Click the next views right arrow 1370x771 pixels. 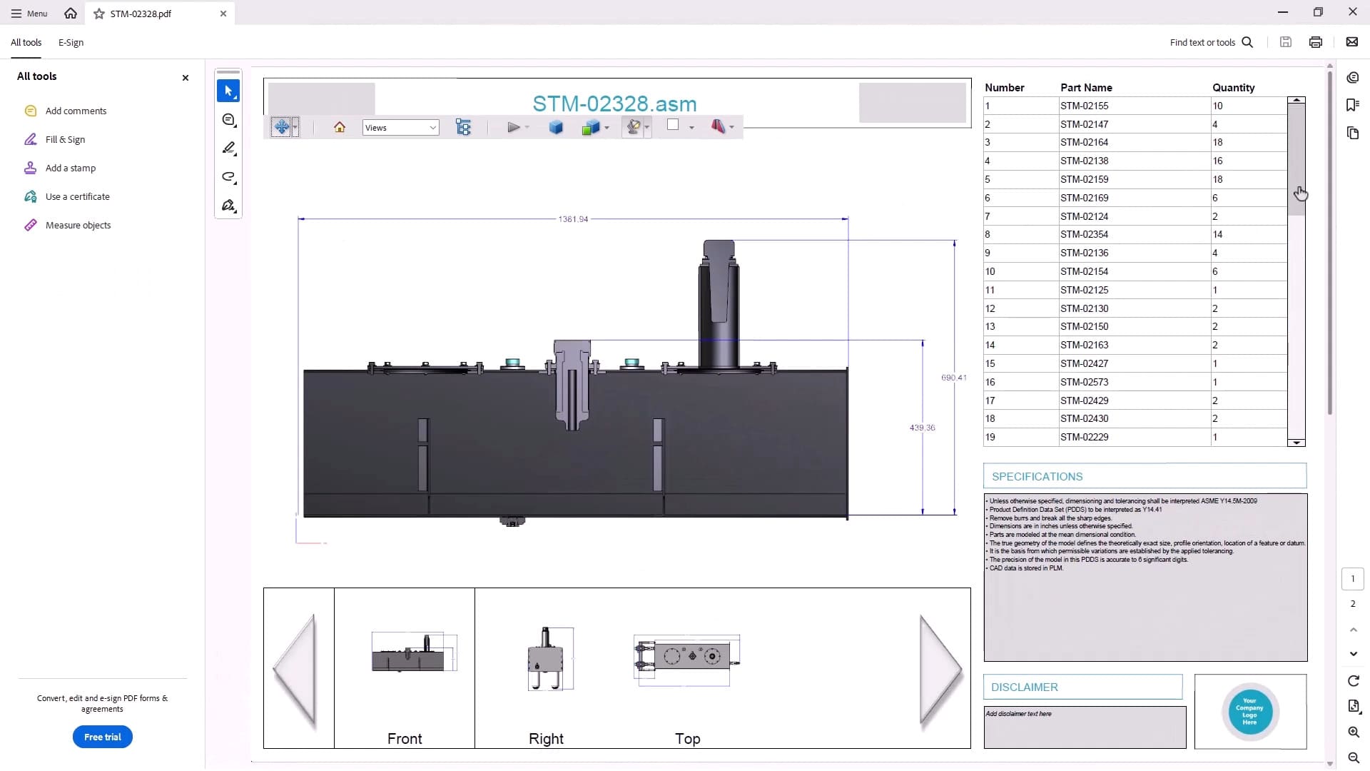click(940, 669)
